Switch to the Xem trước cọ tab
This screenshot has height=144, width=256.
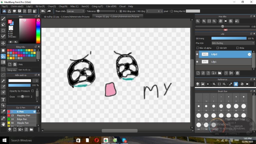[x=24, y=70]
